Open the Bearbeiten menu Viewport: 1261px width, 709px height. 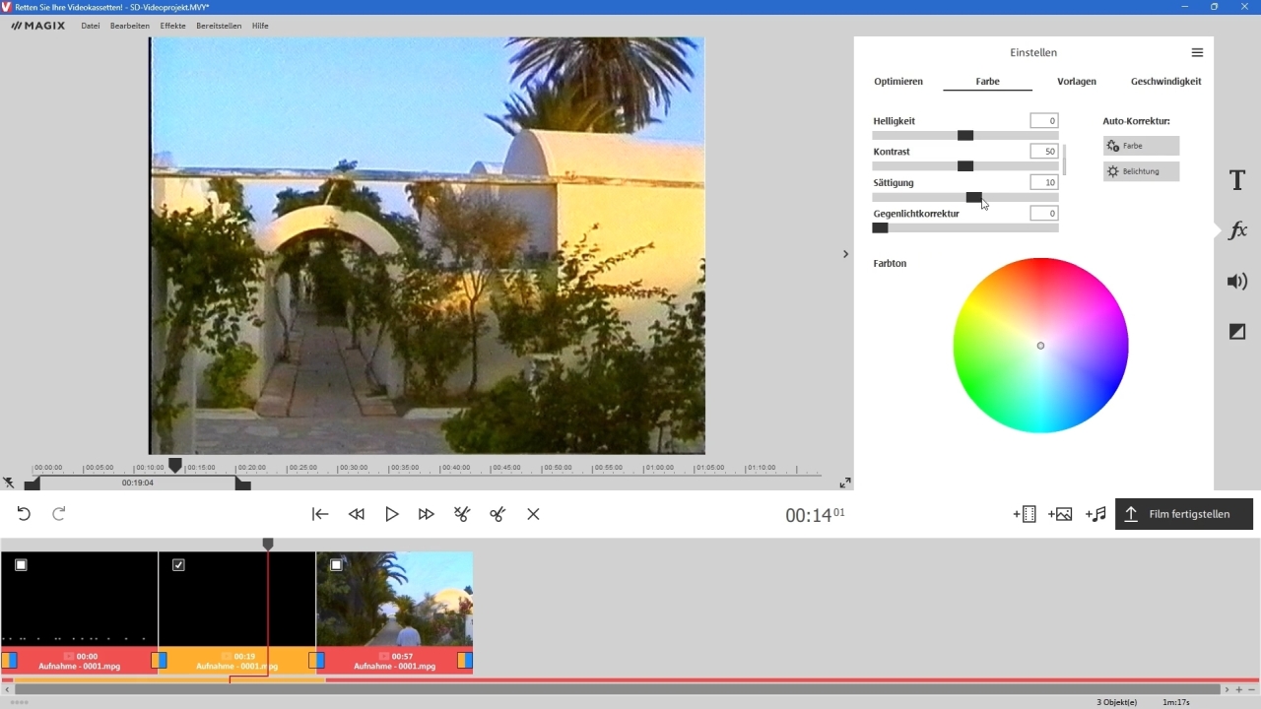point(130,26)
